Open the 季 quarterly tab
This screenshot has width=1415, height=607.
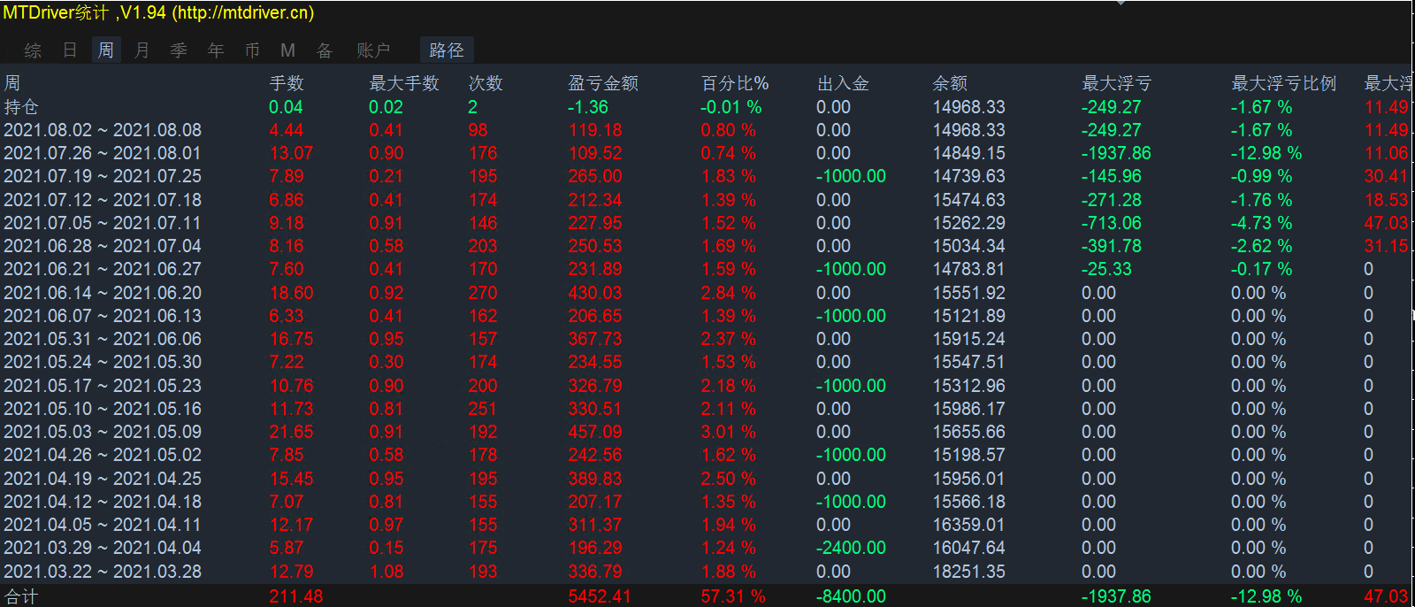[179, 50]
